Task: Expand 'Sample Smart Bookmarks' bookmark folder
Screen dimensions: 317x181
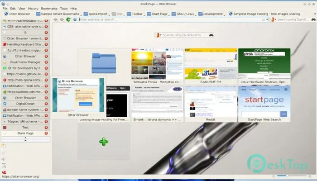Action: coord(58,14)
